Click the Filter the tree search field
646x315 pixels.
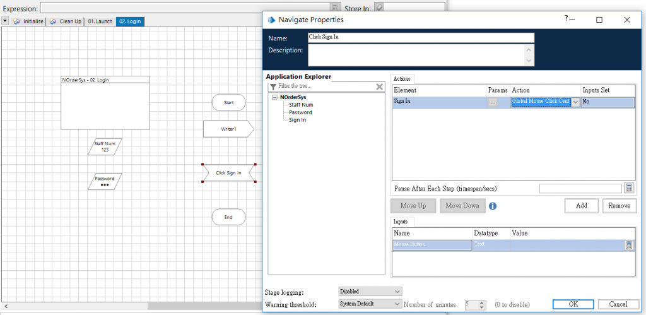coord(326,86)
